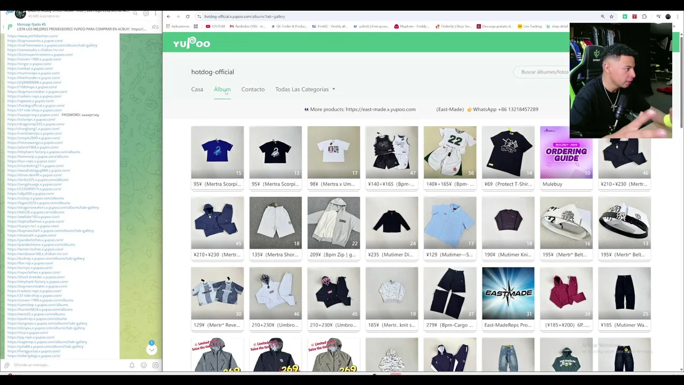This screenshot has height=385, width=684.
Task: Click the Yupoo logo
Action: (191, 43)
